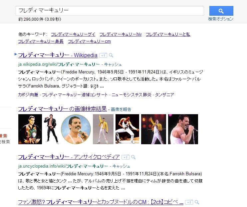The width and height of the screenshot is (247, 207).
Task: Click preview magnifier beside アンサイクロペディア result
Action: pyautogui.click(x=133, y=157)
